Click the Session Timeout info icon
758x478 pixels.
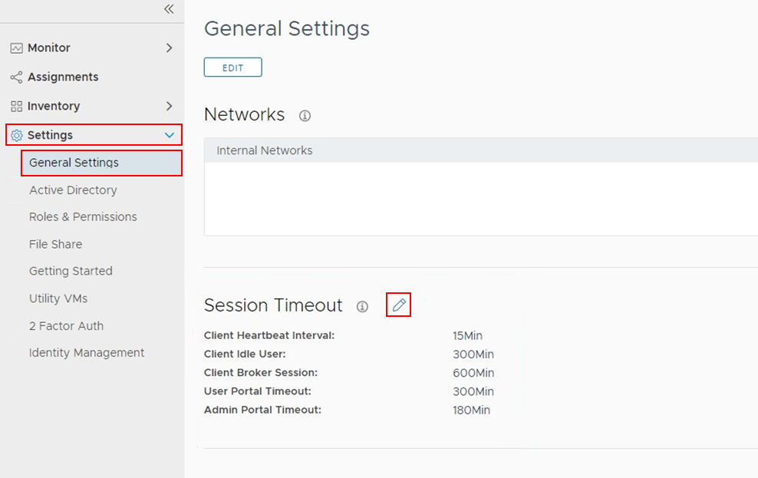pyautogui.click(x=362, y=307)
